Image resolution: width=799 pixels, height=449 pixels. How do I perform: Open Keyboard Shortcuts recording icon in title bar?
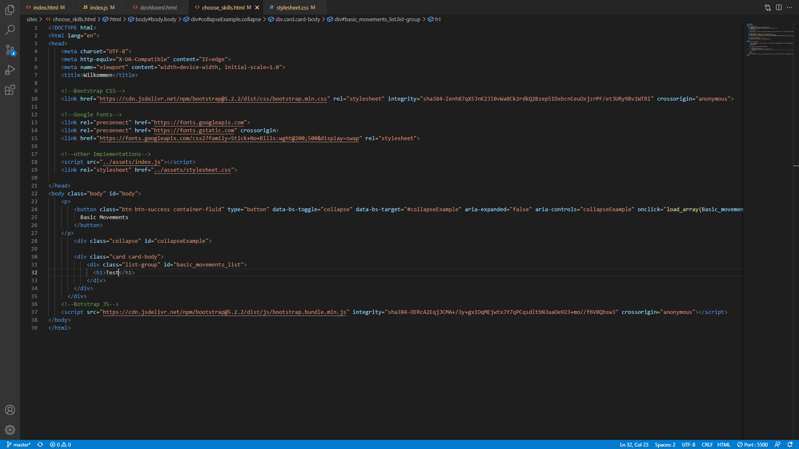tap(767, 7)
